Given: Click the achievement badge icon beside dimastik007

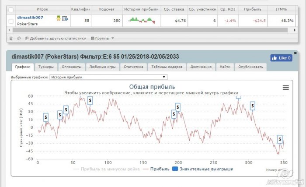Looking at the screenshot, I should tap(59, 18).
